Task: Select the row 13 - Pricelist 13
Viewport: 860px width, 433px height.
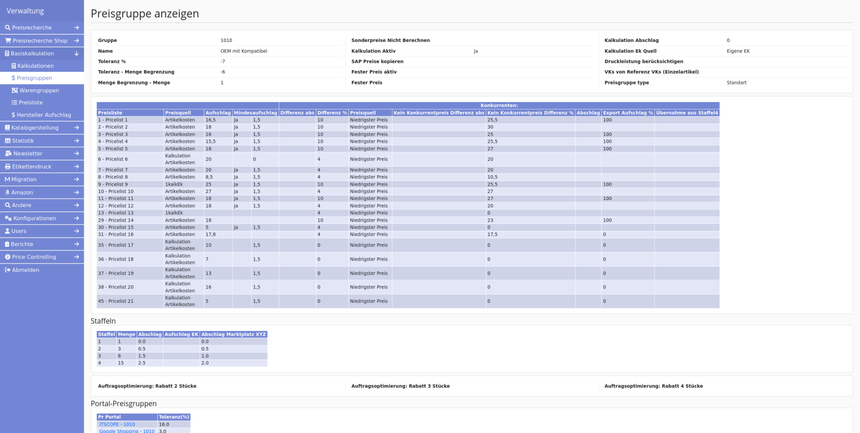Action: [x=408, y=213]
